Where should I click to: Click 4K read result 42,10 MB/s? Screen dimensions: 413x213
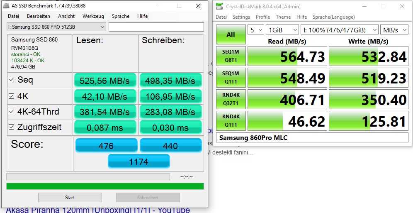point(105,96)
